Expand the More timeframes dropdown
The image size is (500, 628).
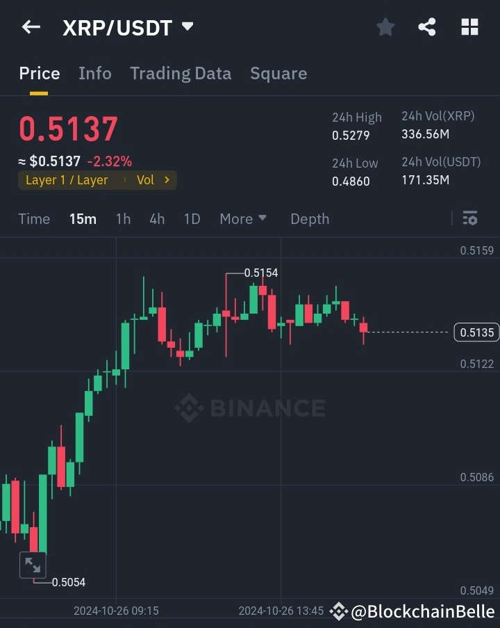[242, 218]
